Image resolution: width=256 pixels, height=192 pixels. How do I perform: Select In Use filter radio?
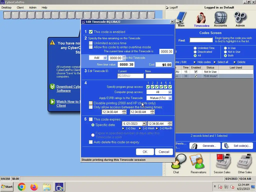tap(225, 48)
